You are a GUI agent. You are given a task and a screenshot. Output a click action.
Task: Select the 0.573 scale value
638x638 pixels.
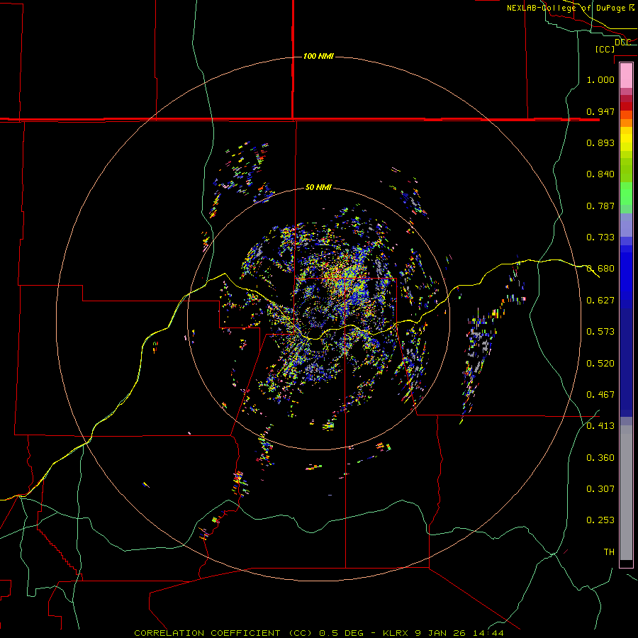600,332
